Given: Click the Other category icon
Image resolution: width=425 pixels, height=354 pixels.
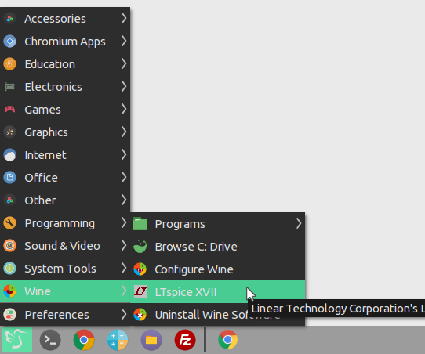Looking at the screenshot, I should 10,200.
